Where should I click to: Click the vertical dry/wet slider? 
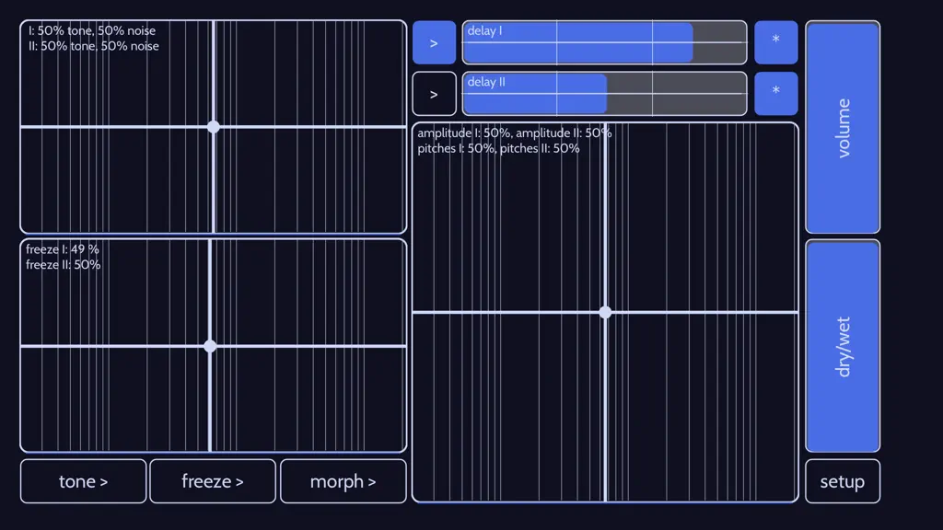click(843, 346)
